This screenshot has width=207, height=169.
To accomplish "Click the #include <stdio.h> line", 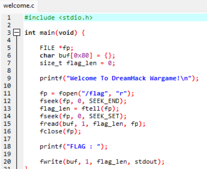I will [x=59, y=18].
